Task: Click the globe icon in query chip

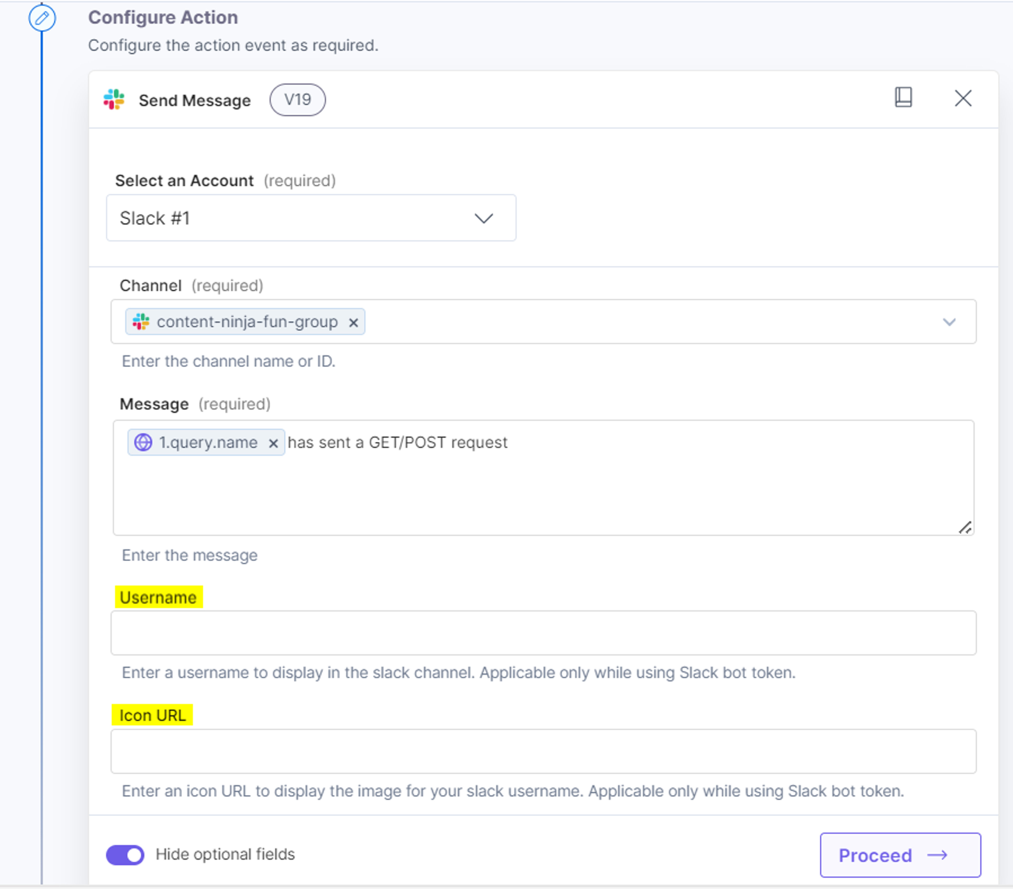Action: [x=143, y=442]
